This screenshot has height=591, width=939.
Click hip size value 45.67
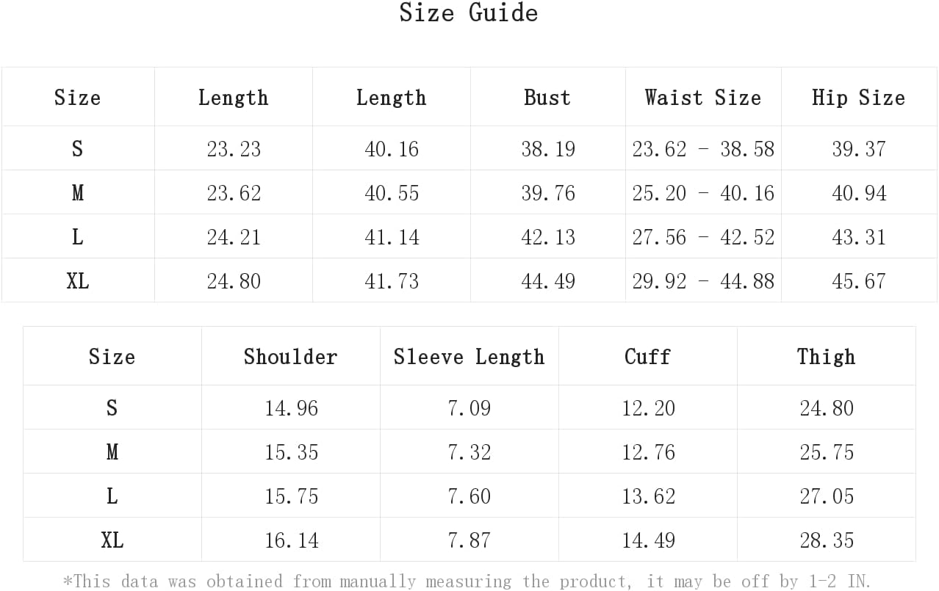(859, 281)
